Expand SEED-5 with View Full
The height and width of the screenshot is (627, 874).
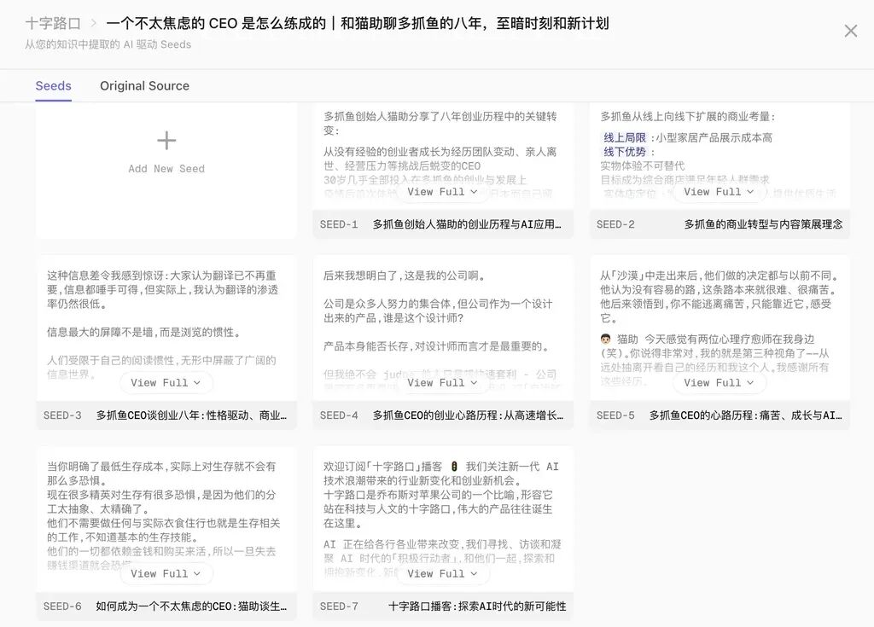tap(719, 382)
